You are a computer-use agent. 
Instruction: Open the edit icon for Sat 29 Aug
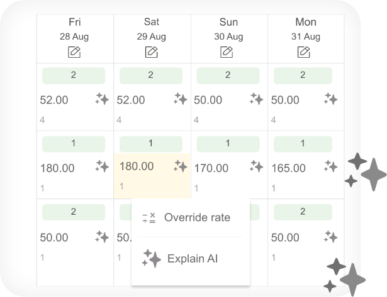point(151,52)
